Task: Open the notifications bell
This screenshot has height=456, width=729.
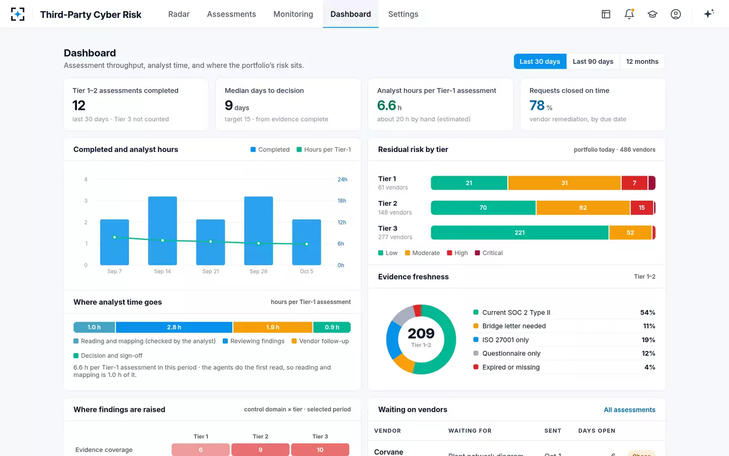Action: click(629, 14)
